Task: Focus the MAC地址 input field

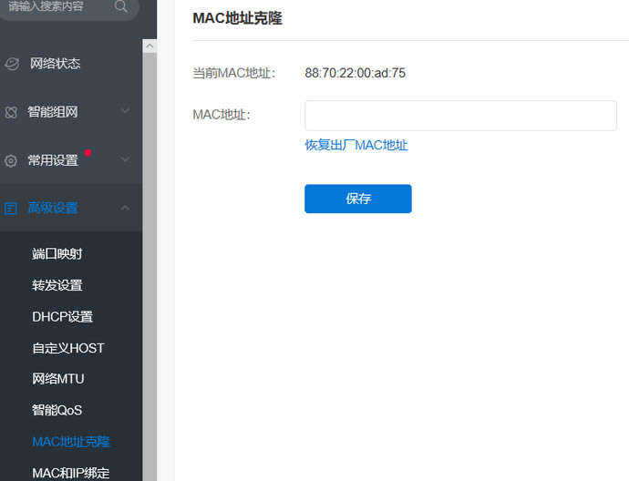Action: click(460, 116)
